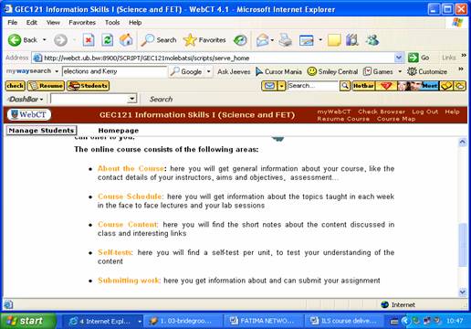The image size is (471, 329).
Task: Click the mywaysearch text input field
Action: coord(114,71)
